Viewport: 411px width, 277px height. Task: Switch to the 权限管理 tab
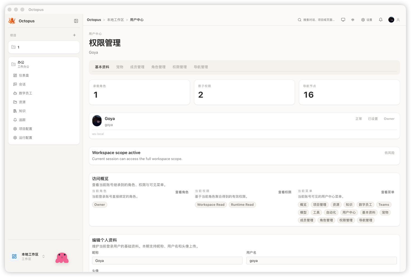[180, 67]
